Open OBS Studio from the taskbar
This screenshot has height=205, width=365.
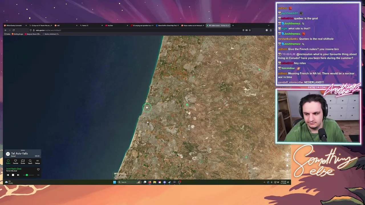(x=179, y=182)
